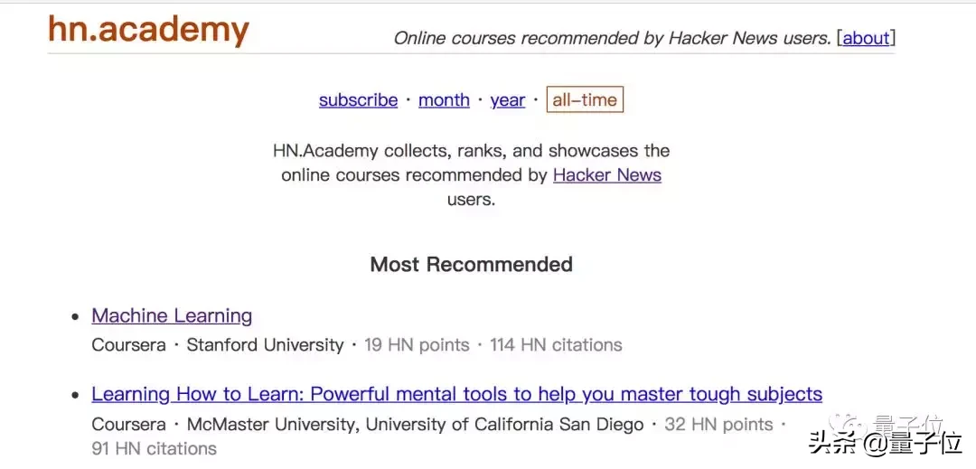Open the subscribe link
976x469 pixels.
click(358, 100)
